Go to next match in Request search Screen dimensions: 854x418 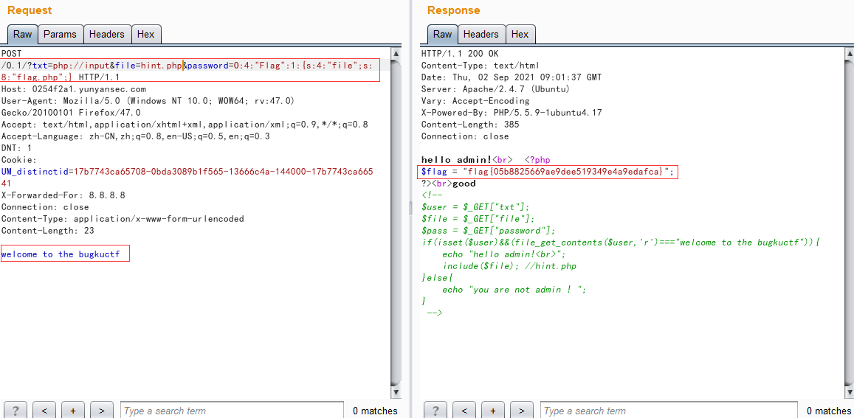click(102, 411)
